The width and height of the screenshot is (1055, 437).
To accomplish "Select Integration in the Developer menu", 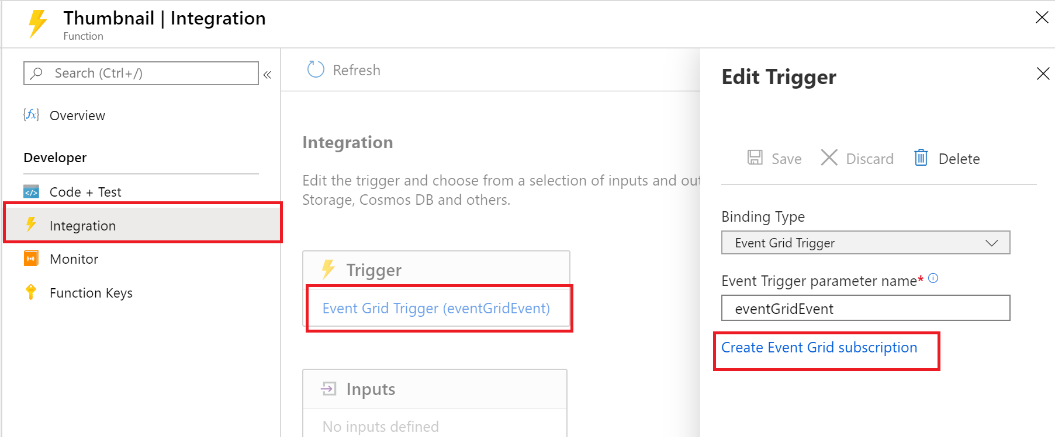I will click(82, 226).
